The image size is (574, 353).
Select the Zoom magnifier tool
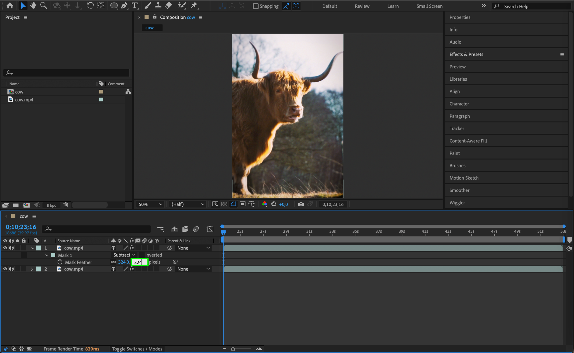(x=43, y=6)
